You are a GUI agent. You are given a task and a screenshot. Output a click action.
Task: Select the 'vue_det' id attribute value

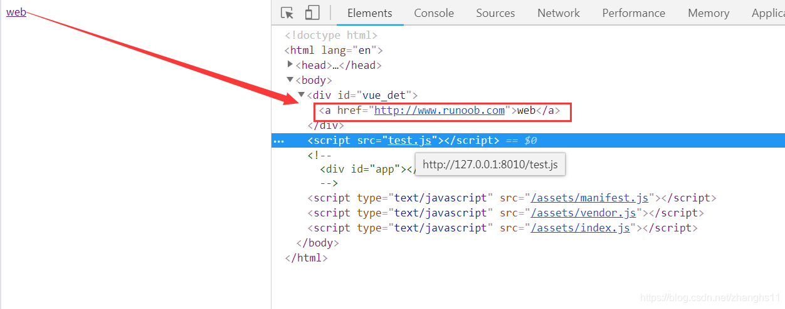pos(382,96)
